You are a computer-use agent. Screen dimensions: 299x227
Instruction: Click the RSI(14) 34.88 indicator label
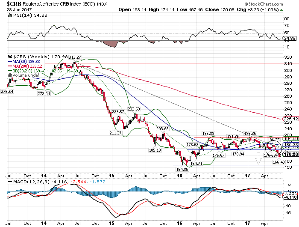(x=30, y=15)
